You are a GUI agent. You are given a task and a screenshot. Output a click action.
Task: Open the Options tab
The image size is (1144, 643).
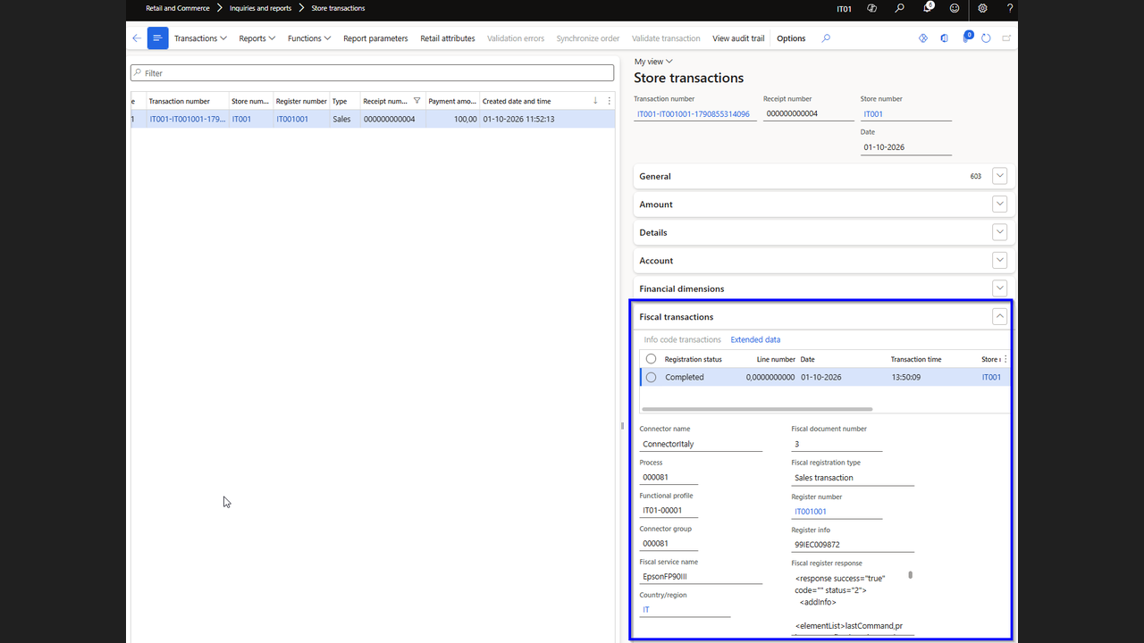tap(791, 38)
